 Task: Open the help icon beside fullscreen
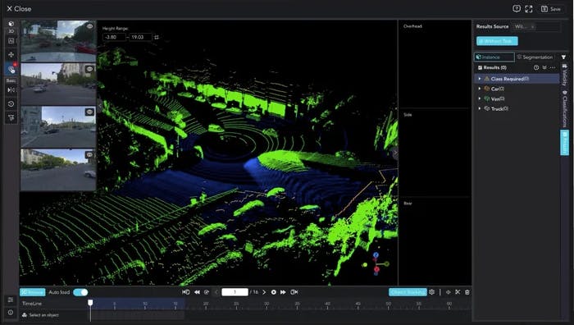(517, 8)
